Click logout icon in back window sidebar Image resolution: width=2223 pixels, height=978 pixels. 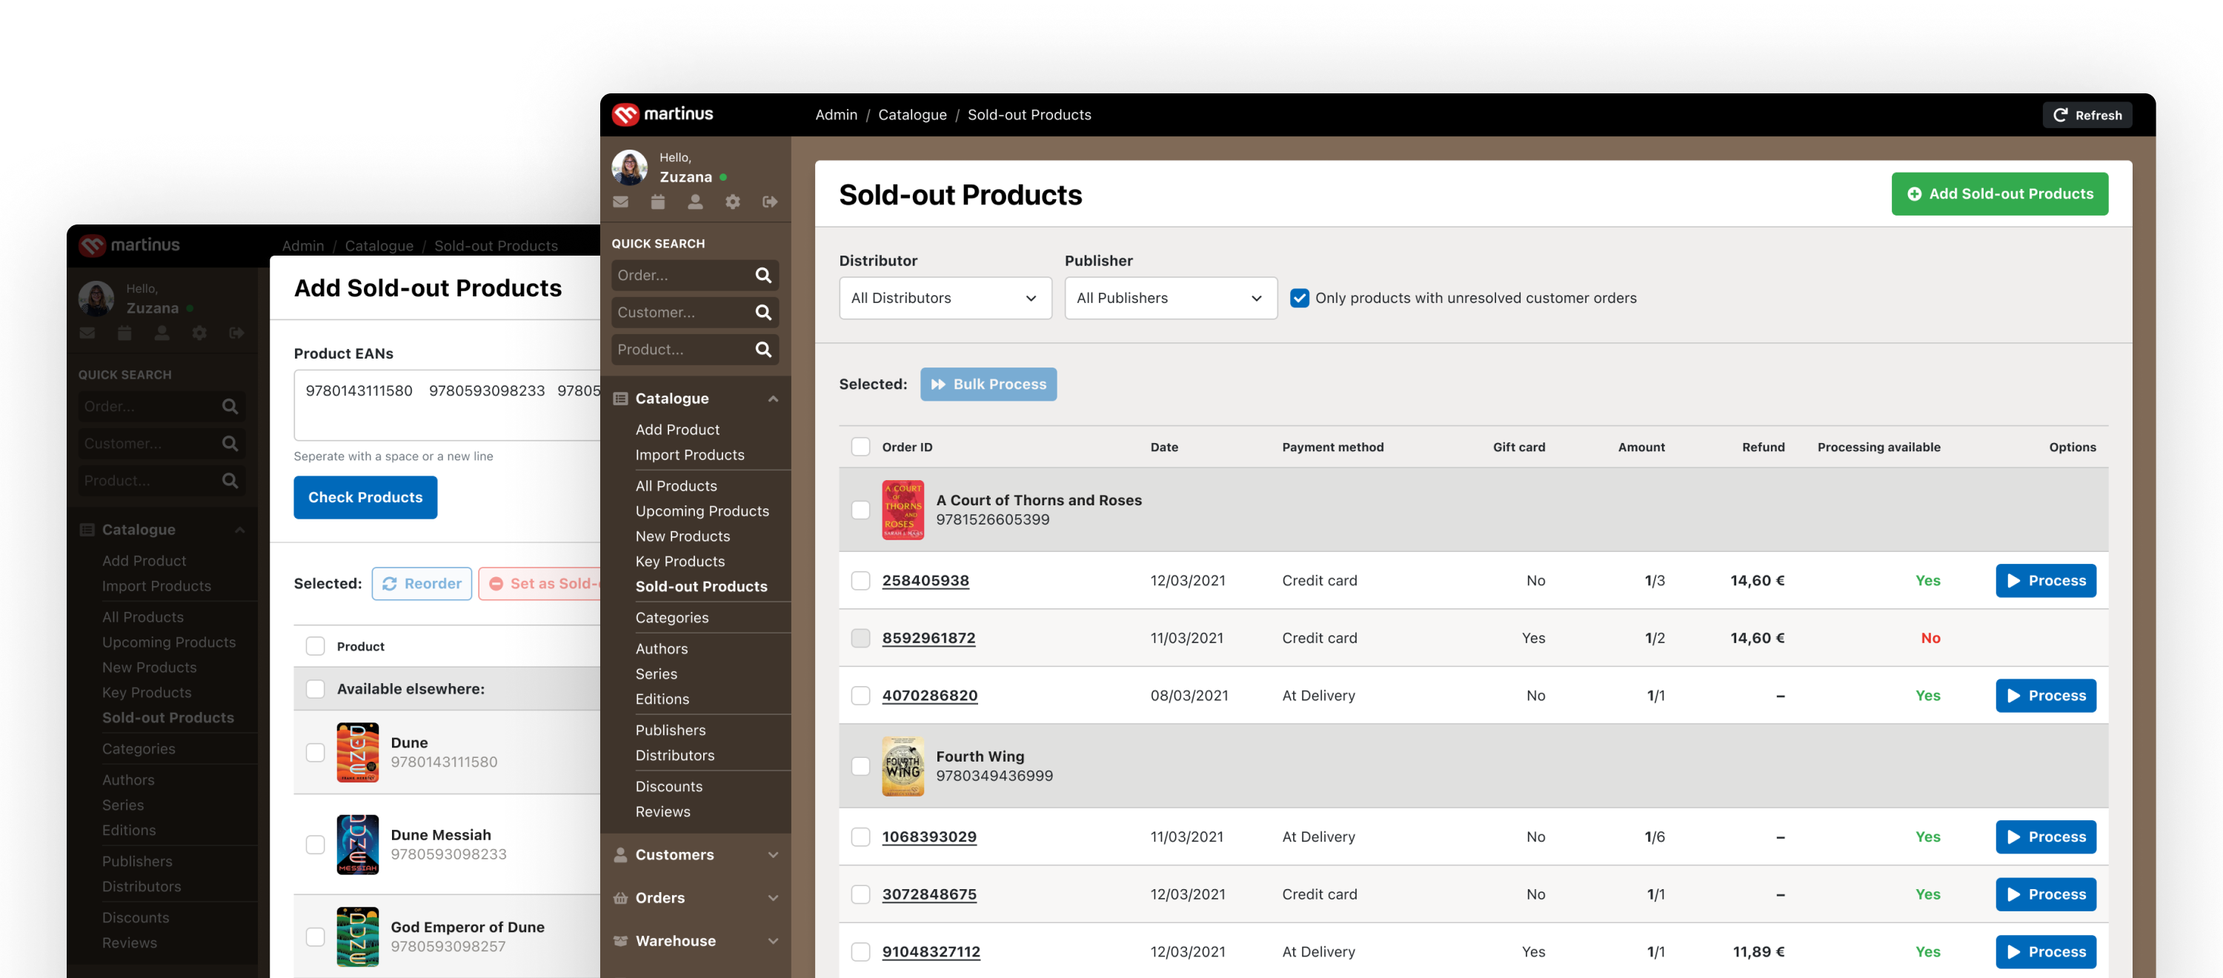[236, 333]
